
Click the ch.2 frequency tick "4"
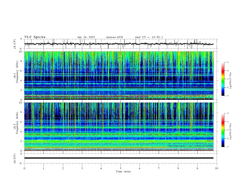click(22, 132)
